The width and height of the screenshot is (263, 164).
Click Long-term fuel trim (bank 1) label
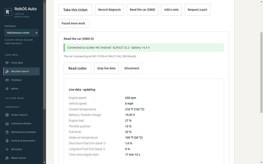[x=87, y=149]
